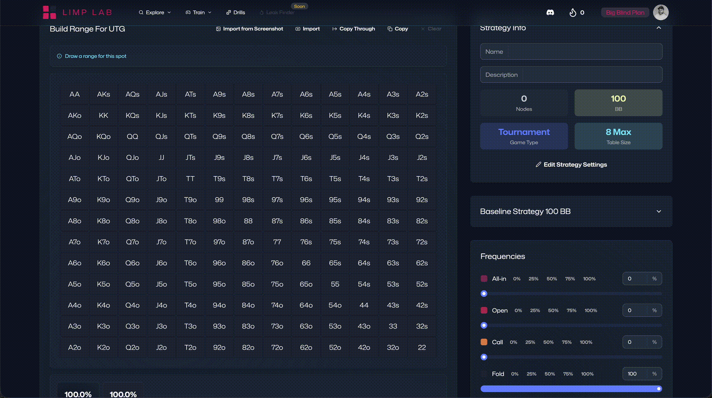Select the 8 Max table size tile
712x398 pixels.
(x=618, y=136)
